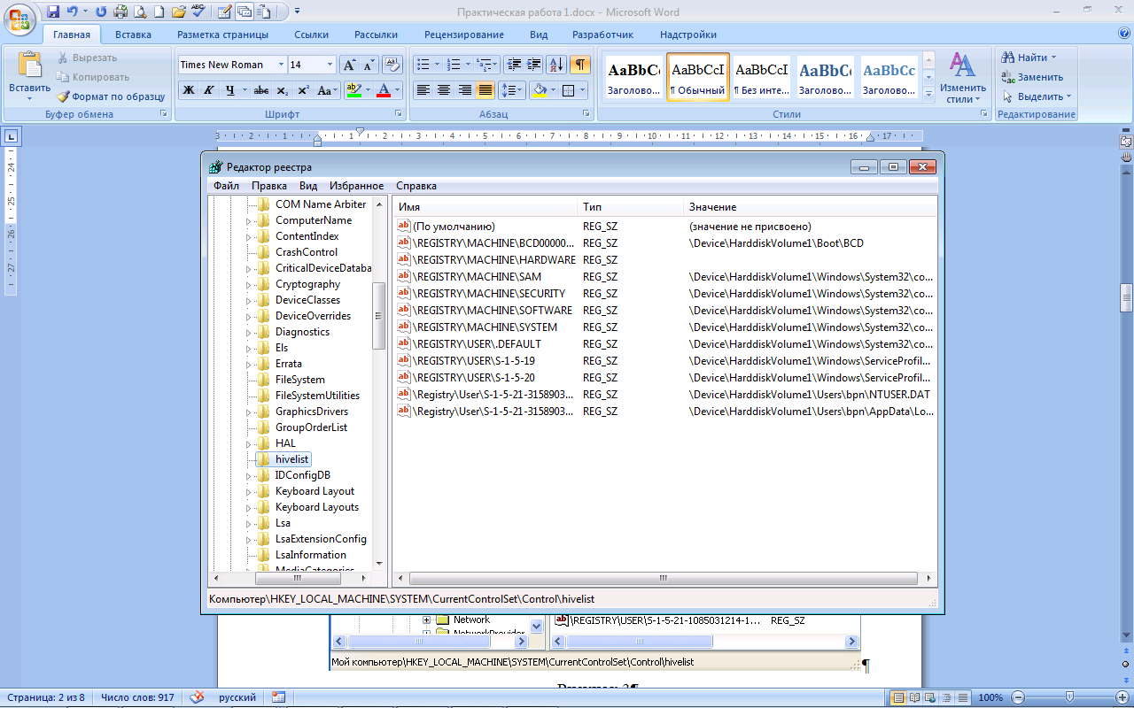Viewport: 1134px width, 708px height.
Task: Click the increase indent icon
Action: click(533, 65)
